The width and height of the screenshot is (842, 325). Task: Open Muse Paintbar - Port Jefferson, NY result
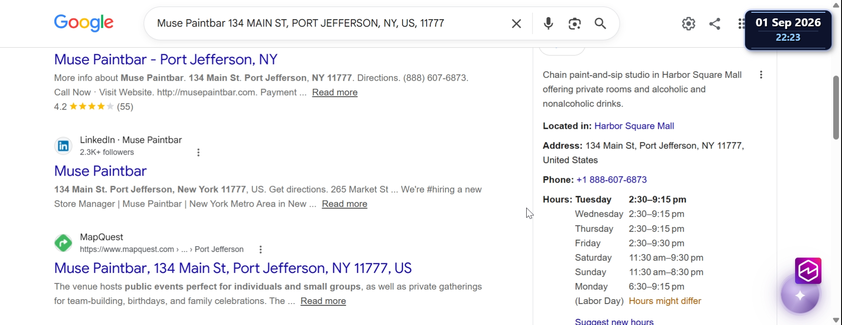point(166,59)
